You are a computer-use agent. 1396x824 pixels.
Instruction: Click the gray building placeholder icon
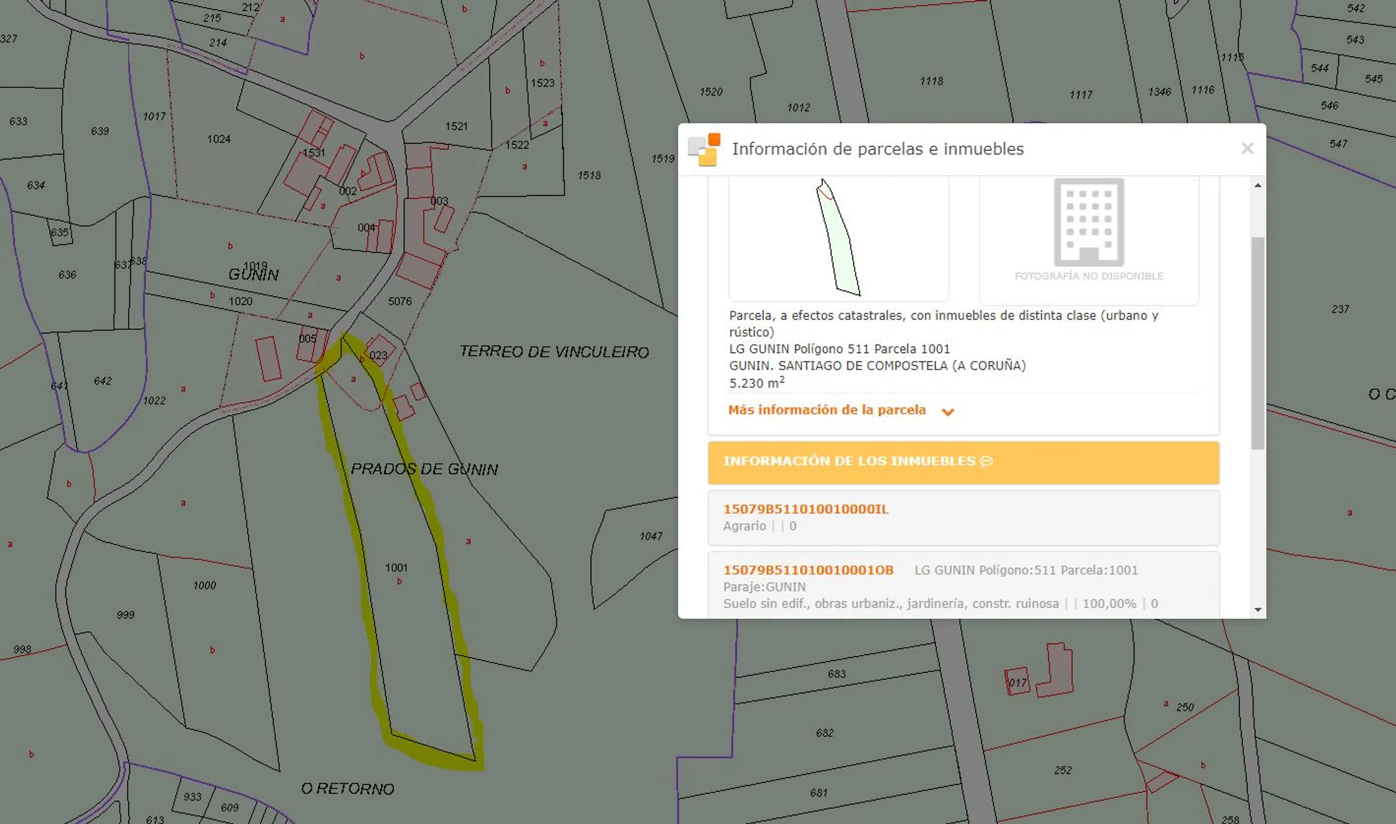[x=1088, y=222]
